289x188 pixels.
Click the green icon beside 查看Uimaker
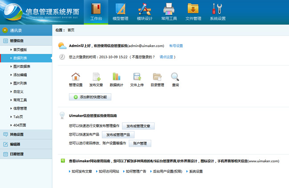[63, 161]
